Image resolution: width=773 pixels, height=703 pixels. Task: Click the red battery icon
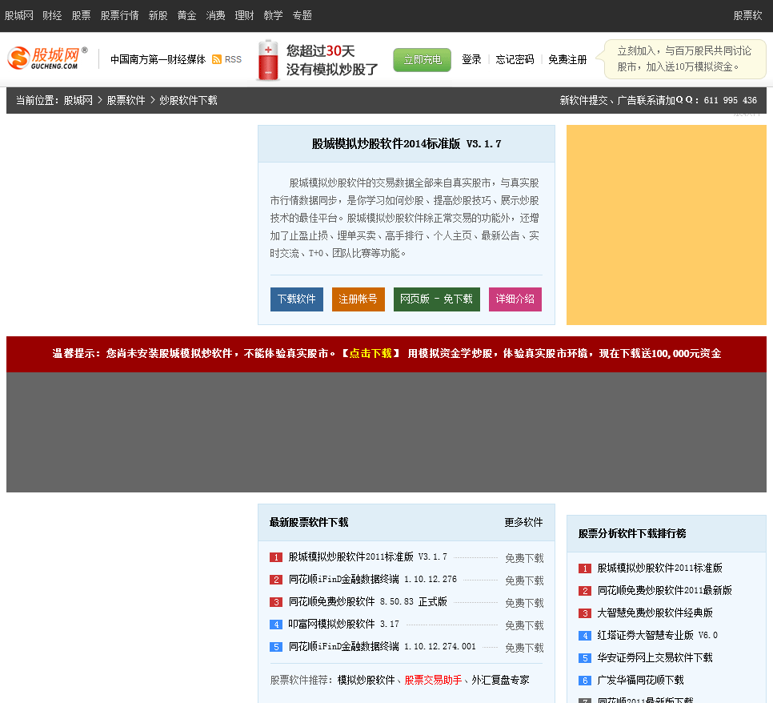[268, 60]
